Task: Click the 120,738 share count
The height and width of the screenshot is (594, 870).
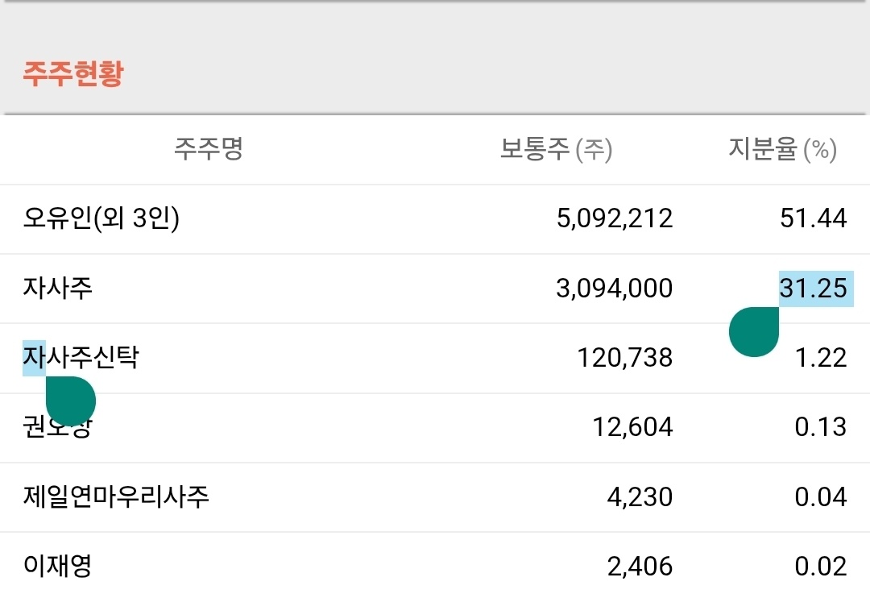Action: (x=625, y=358)
